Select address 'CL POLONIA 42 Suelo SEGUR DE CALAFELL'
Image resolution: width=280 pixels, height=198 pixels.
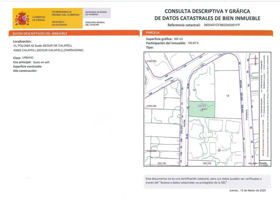[x=43, y=46]
